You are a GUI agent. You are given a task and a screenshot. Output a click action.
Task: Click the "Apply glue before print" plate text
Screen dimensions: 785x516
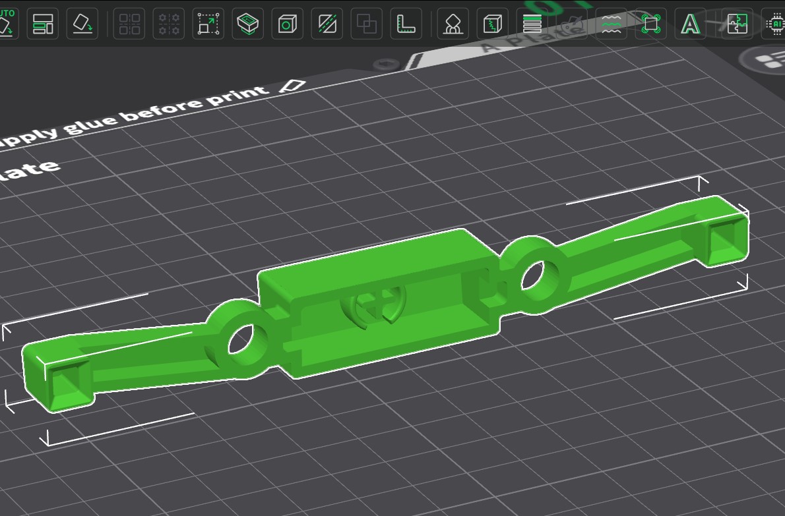coord(134,117)
